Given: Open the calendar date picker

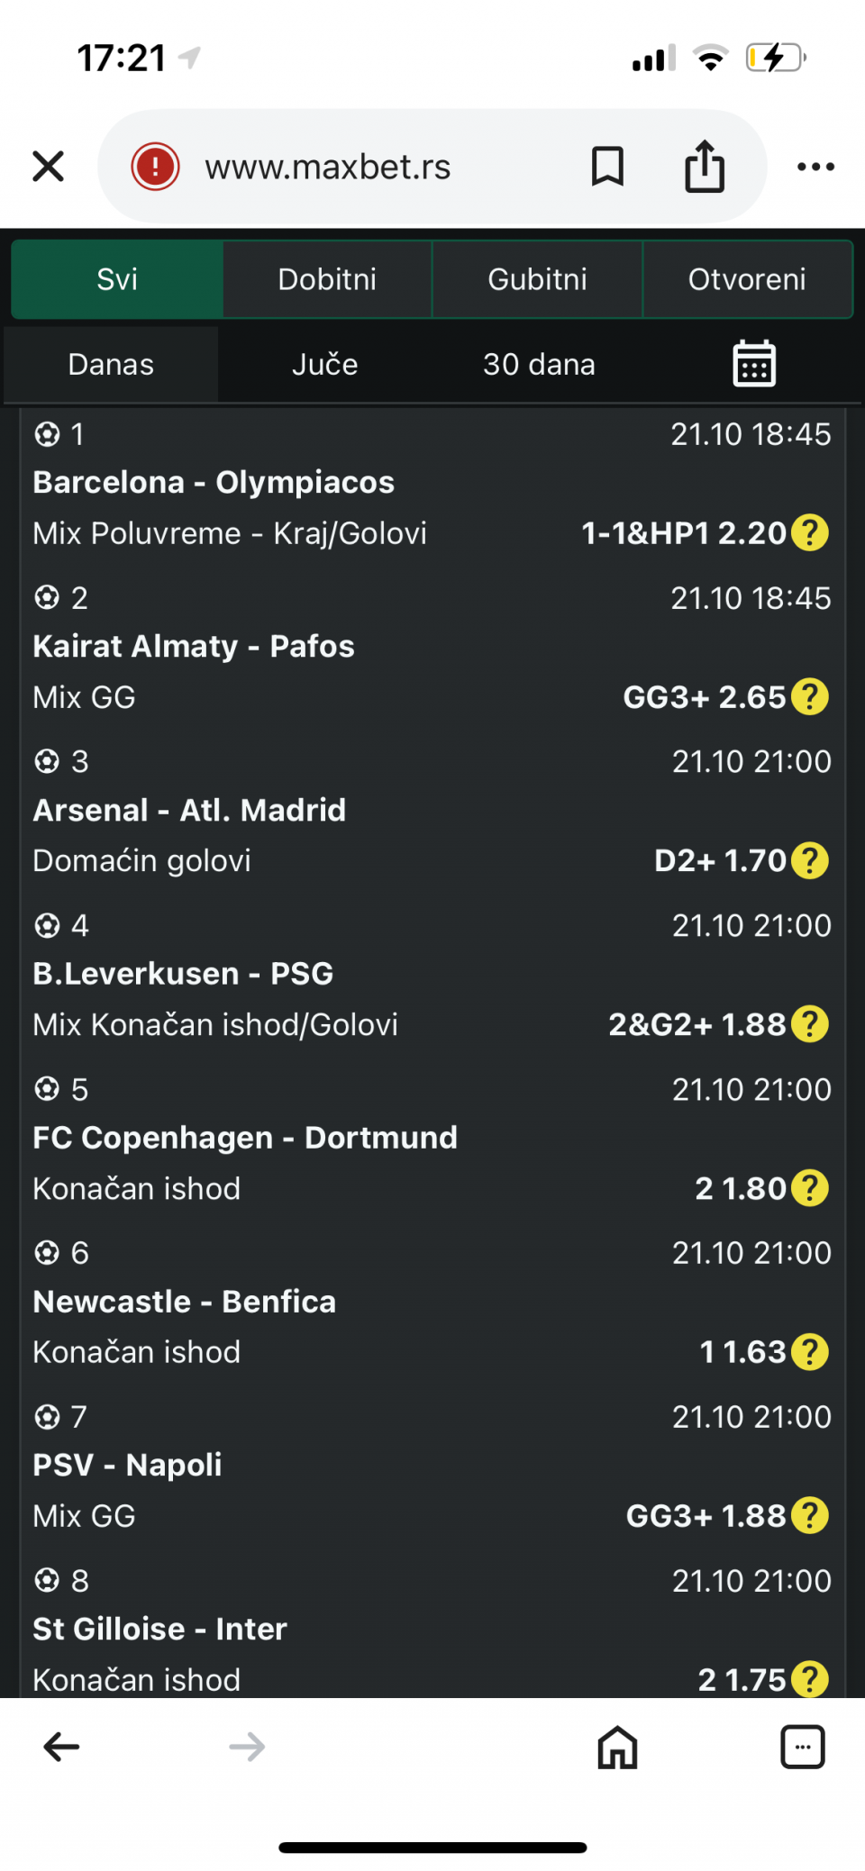Looking at the screenshot, I should pyautogui.click(x=754, y=364).
